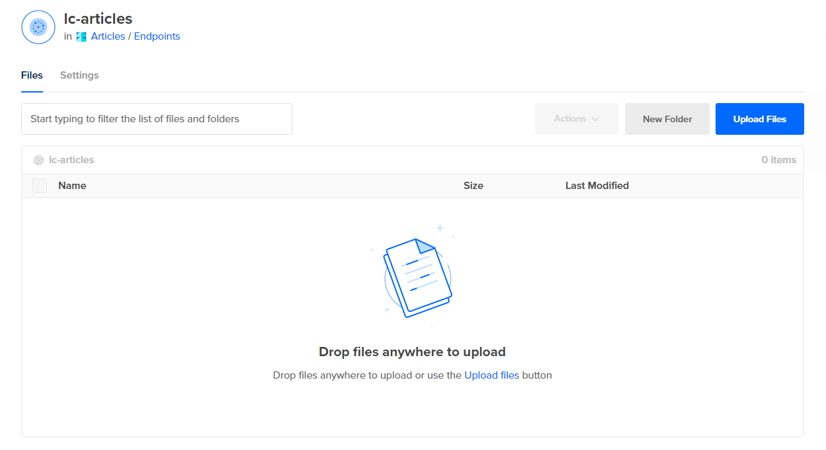
Task: Click the lc-articles root path icon
Action: pyautogui.click(x=39, y=160)
